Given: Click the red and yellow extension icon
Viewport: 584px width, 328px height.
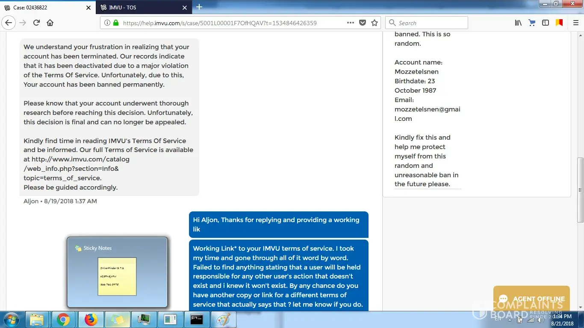Looking at the screenshot, I should (559, 23).
